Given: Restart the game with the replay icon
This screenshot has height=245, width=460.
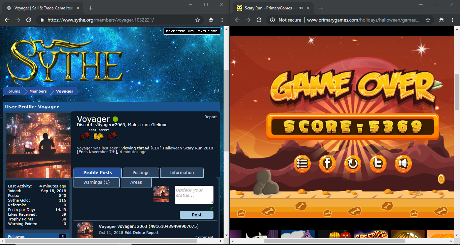Looking at the screenshot, I should (353, 164).
